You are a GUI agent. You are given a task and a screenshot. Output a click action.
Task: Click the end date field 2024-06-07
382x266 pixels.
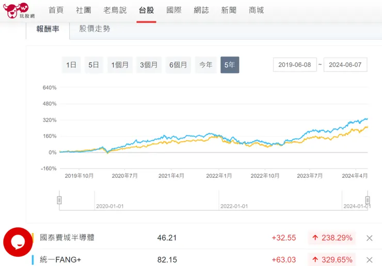click(x=345, y=65)
